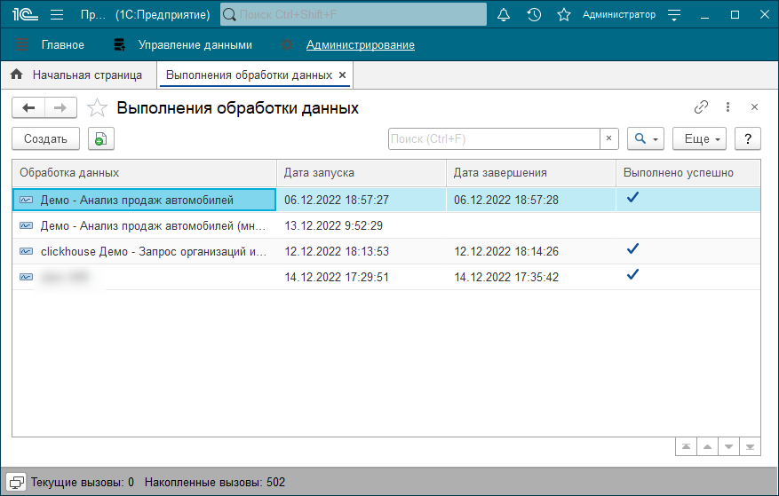779x496 pixels.
Task: Get link to this form
Action: (701, 106)
